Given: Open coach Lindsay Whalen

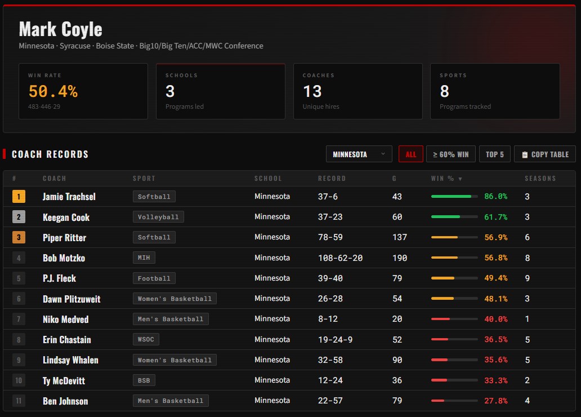Looking at the screenshot, I should (70, 360).
